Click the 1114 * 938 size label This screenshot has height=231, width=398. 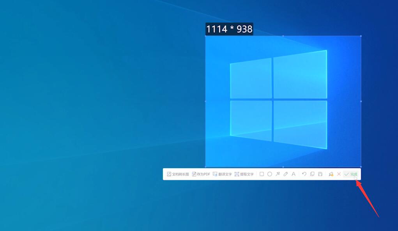(x=229, y=29)
